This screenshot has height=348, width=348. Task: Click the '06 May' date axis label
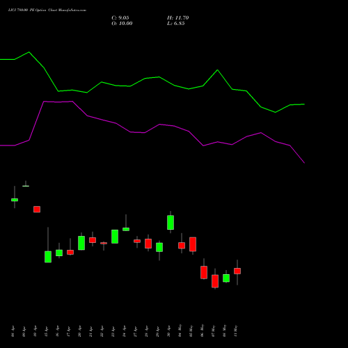click(202, 331)
